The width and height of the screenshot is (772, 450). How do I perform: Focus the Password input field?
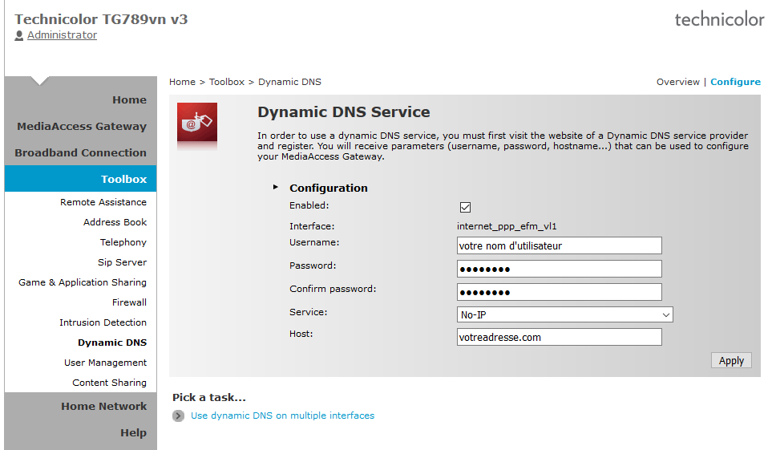pyautogui.click(x=560, y=269)
